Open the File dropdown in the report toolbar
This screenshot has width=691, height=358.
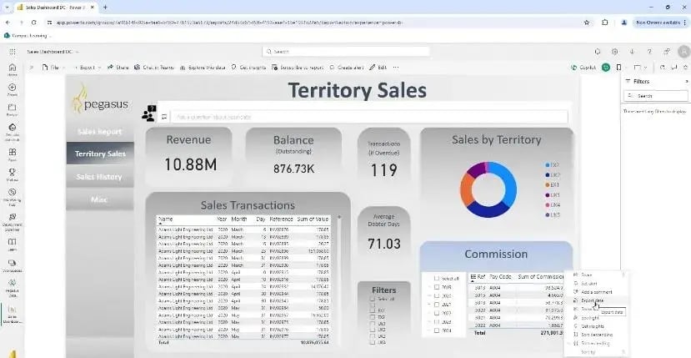[53, 68]
